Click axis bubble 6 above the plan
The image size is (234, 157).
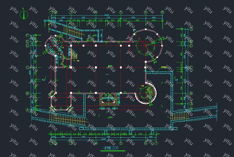click(x=146, y=12)
